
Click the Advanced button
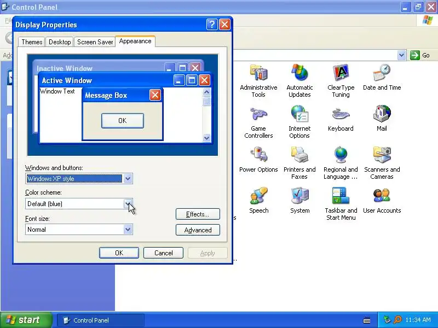(x=198, y=230)
